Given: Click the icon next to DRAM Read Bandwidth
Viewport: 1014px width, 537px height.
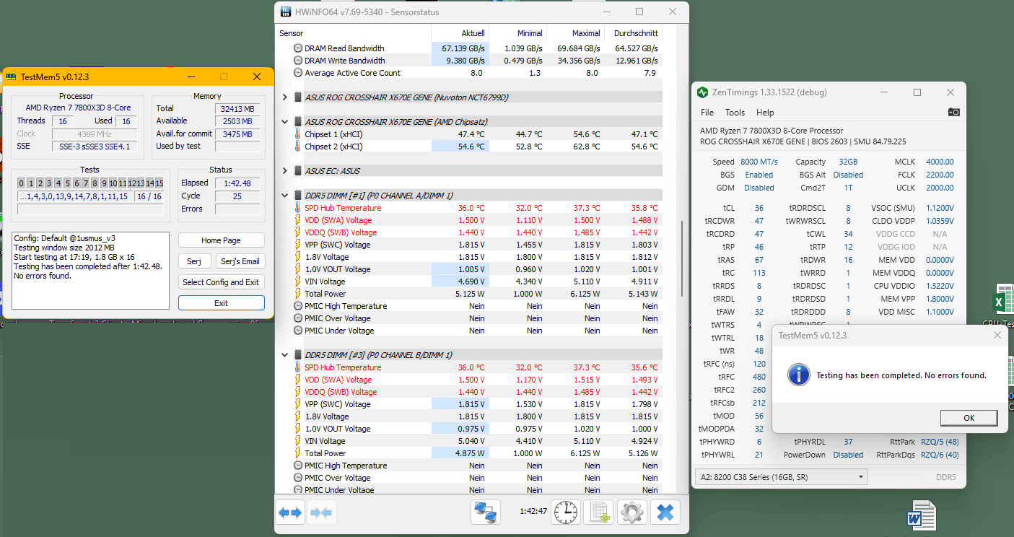Looking at the screenshot, I should pos(298,48).
